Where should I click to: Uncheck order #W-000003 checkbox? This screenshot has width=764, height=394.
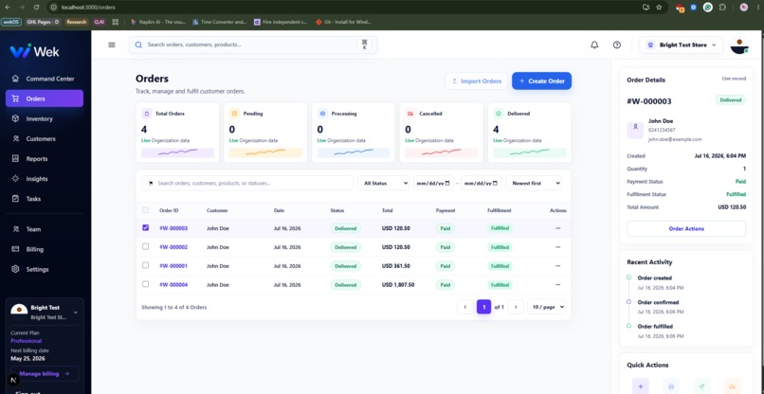(x=145, y=227)
